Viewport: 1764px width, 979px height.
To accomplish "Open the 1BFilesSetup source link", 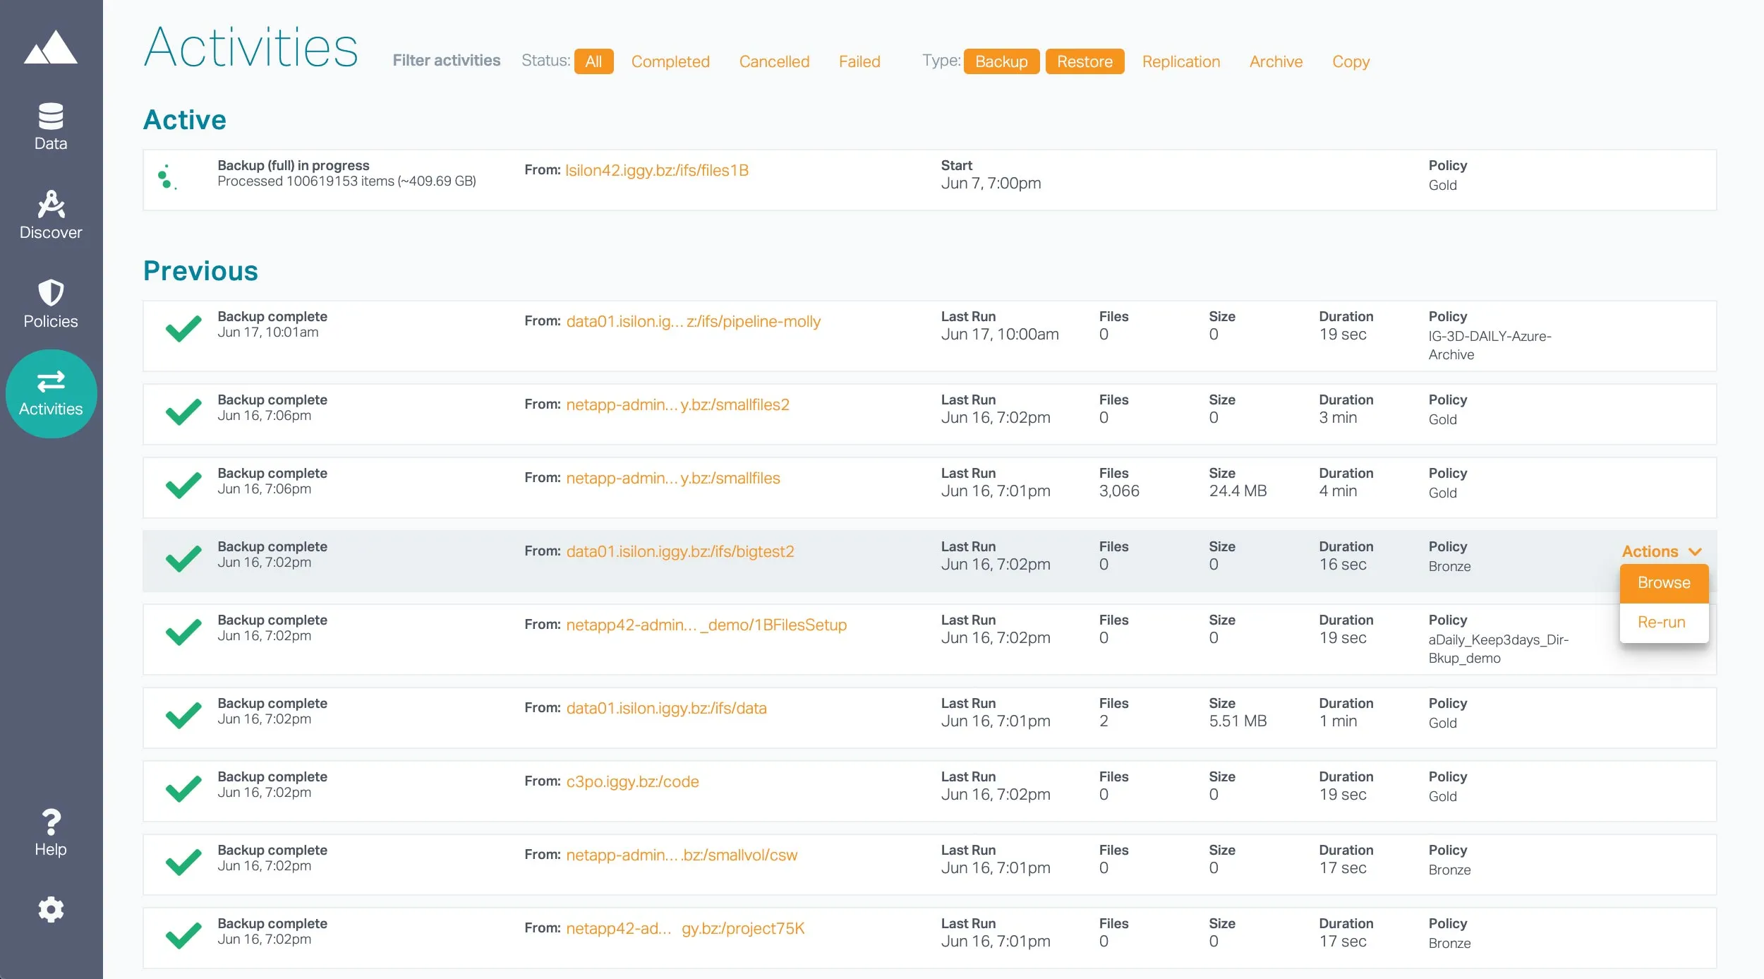I will pyautogui.click(x=706, y=625).
